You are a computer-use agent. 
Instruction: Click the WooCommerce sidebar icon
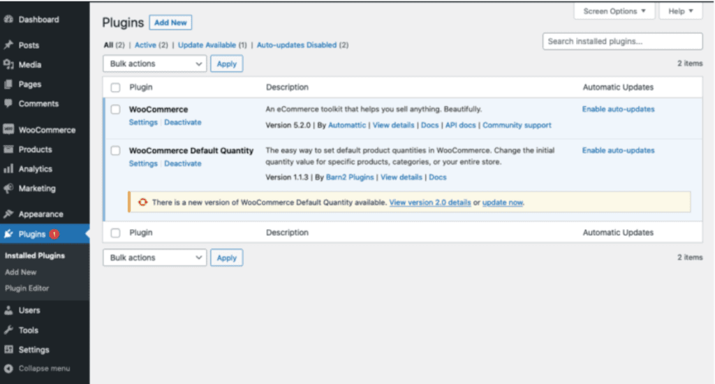point(8,130)
